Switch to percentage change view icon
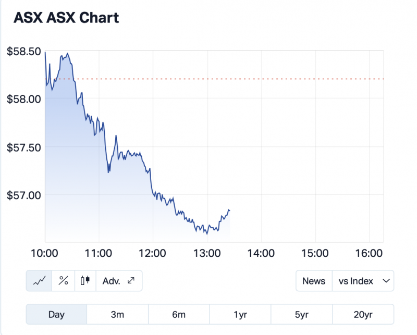This screenshot has height=335, width=417. click(64, 281)
